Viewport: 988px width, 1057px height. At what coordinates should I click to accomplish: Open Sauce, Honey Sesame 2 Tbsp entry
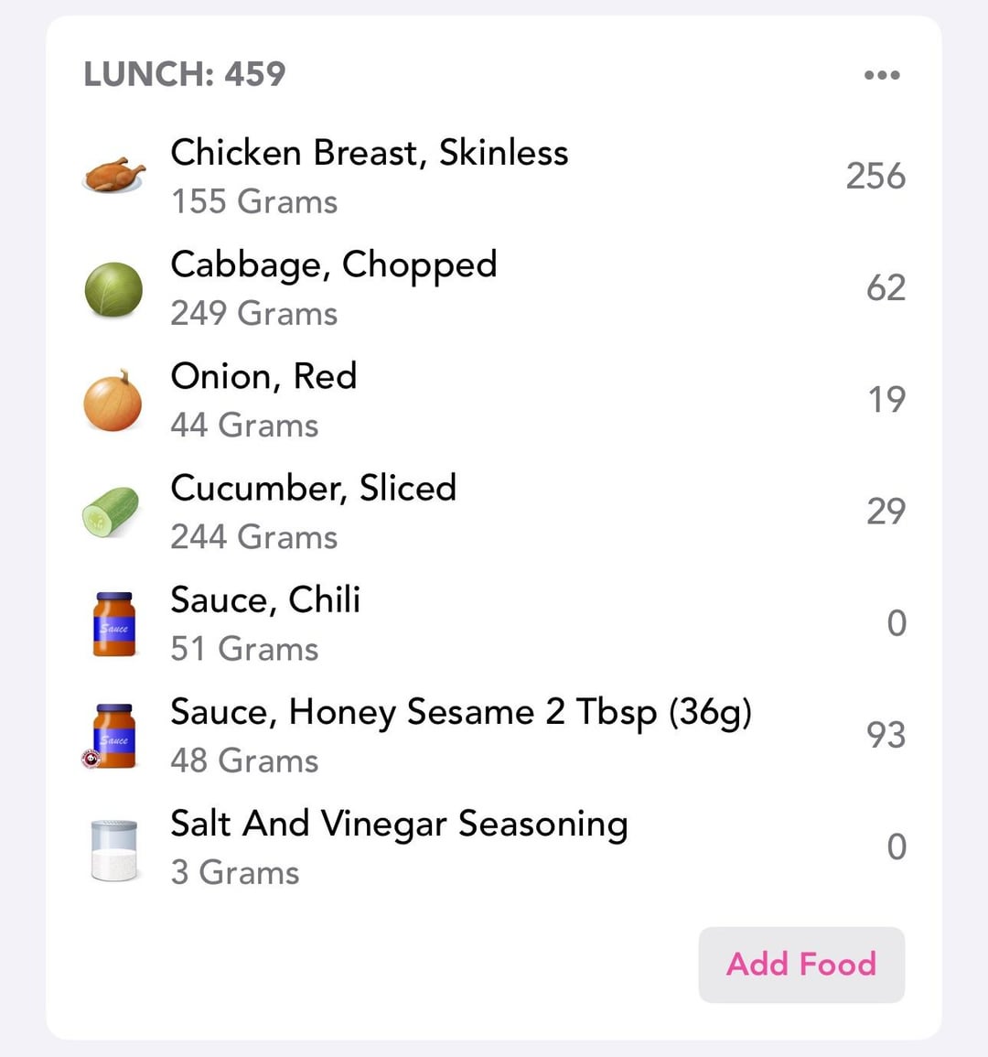(460, 712)
